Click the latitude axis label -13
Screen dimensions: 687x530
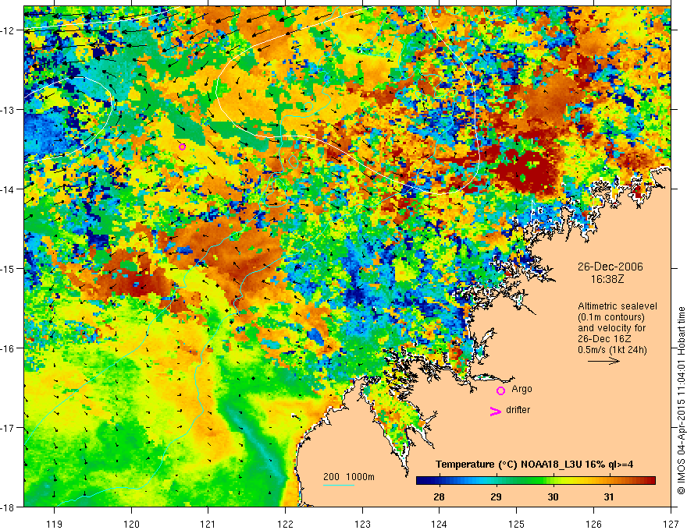click(x=9, y=110)
